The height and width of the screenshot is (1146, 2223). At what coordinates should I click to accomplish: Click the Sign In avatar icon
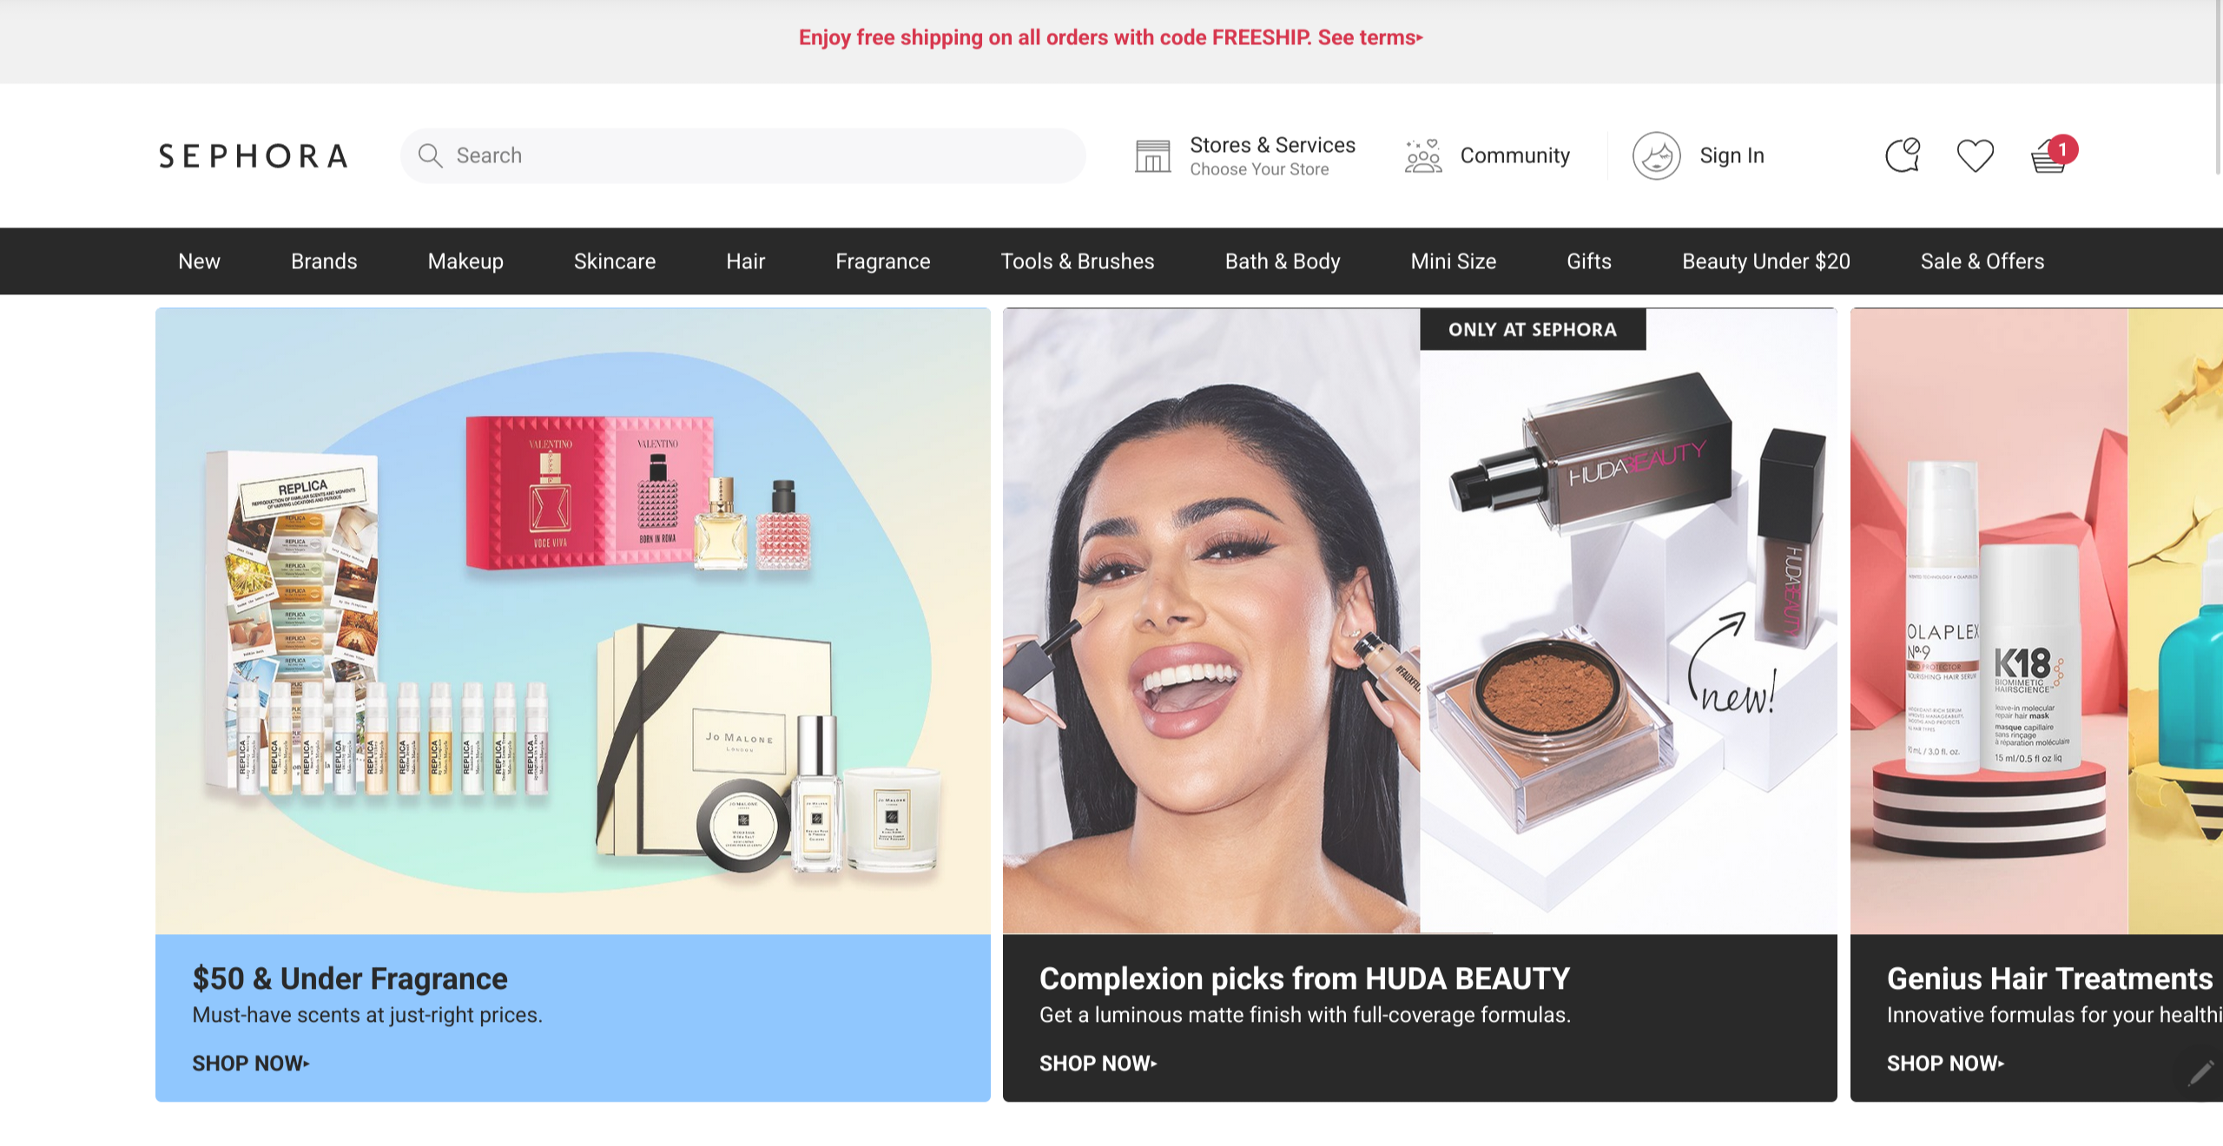(1656, 156)
